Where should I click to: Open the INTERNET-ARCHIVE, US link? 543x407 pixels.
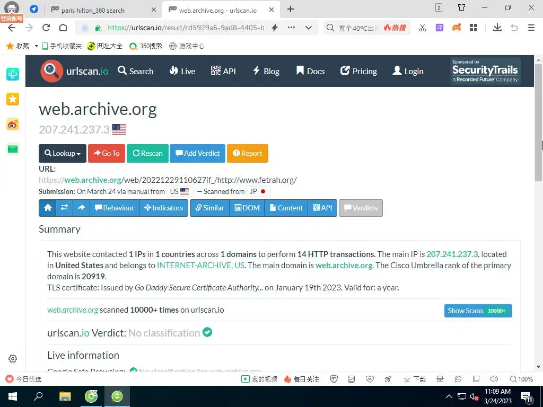coord(200,265)
